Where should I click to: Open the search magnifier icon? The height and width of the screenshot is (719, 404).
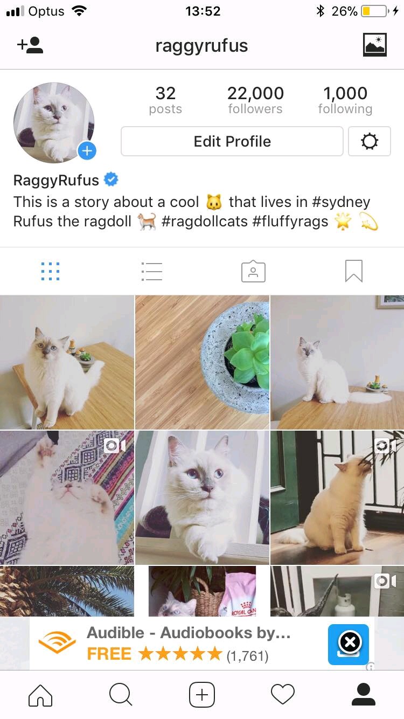pos(121,695)
